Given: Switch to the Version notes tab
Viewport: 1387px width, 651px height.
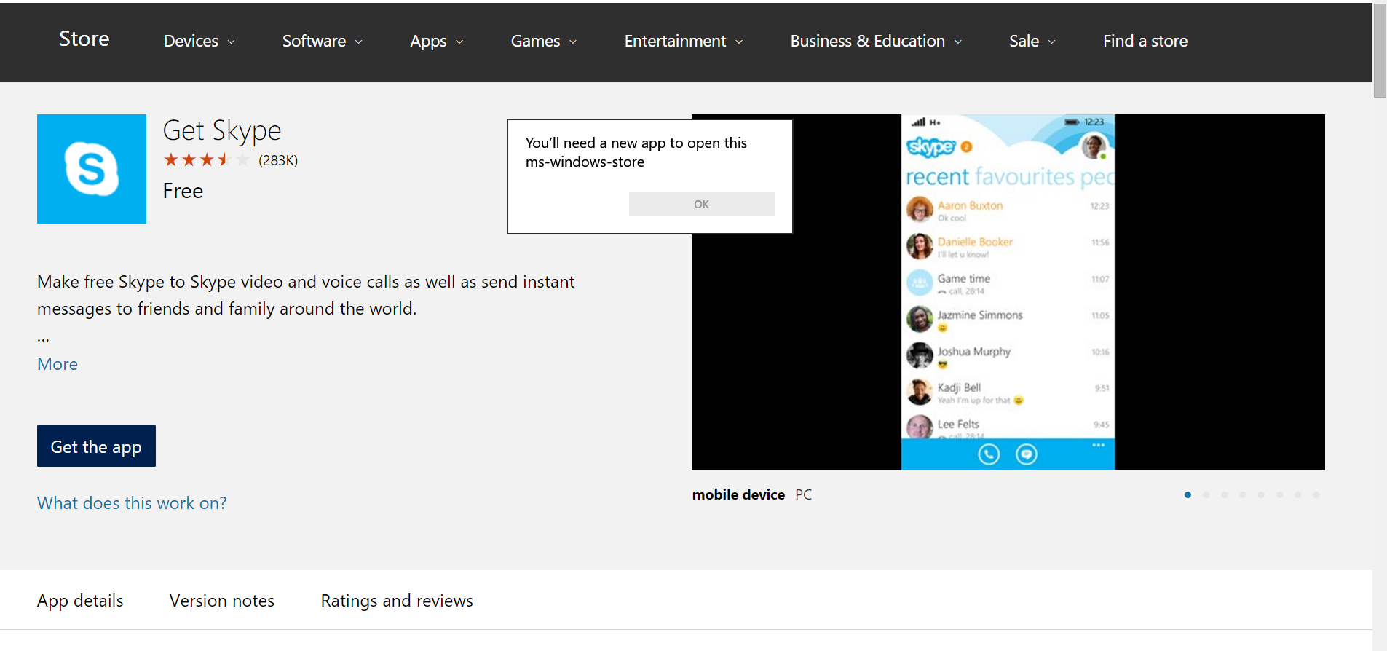Looking at the screenshot, I should 221,601.
